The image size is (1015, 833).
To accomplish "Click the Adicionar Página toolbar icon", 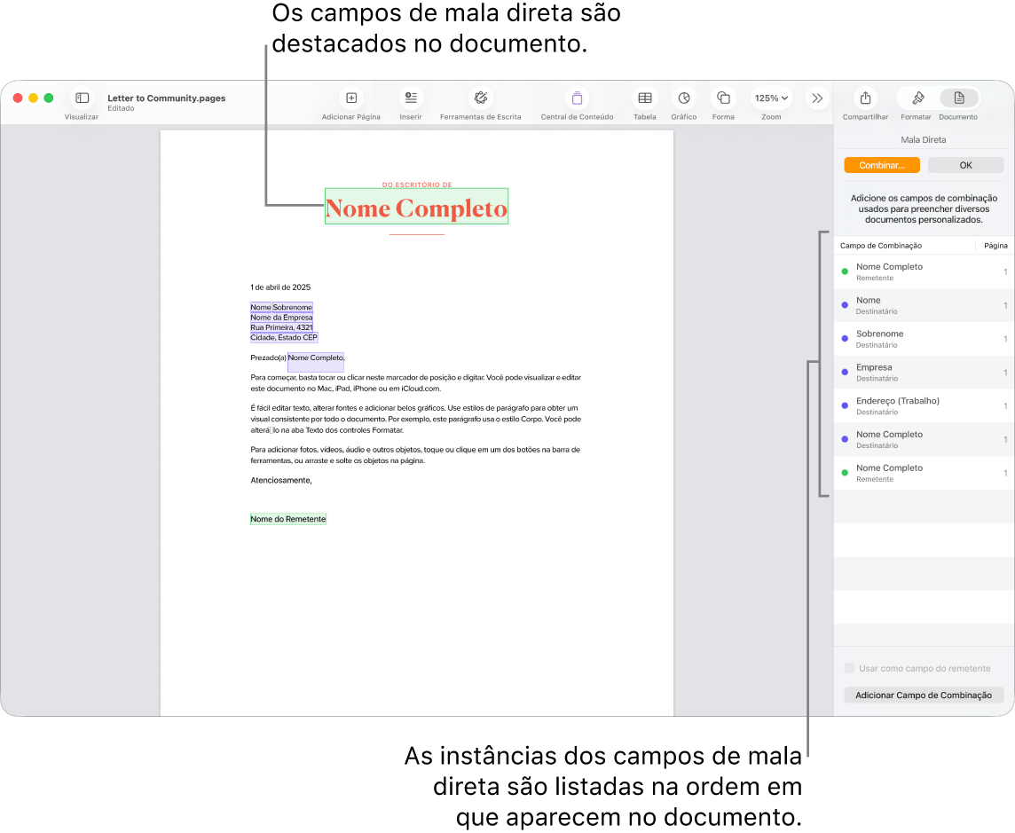I will 351,98.
